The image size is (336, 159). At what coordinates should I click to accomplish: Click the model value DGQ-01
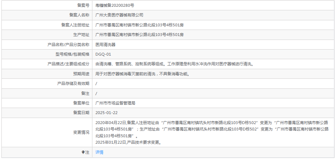click(x=103, y=54)
